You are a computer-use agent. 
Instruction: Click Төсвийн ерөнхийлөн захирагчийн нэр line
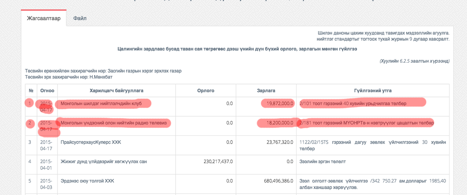click(x=104, y=71)
